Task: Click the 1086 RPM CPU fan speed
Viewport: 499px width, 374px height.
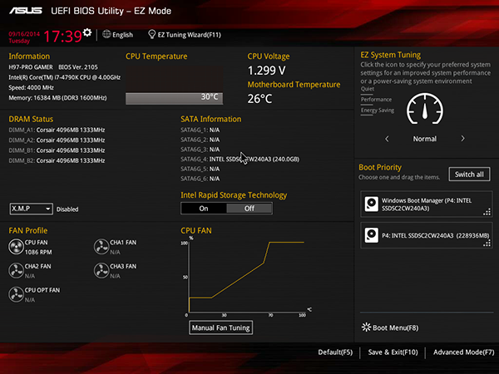Action: 38,252
